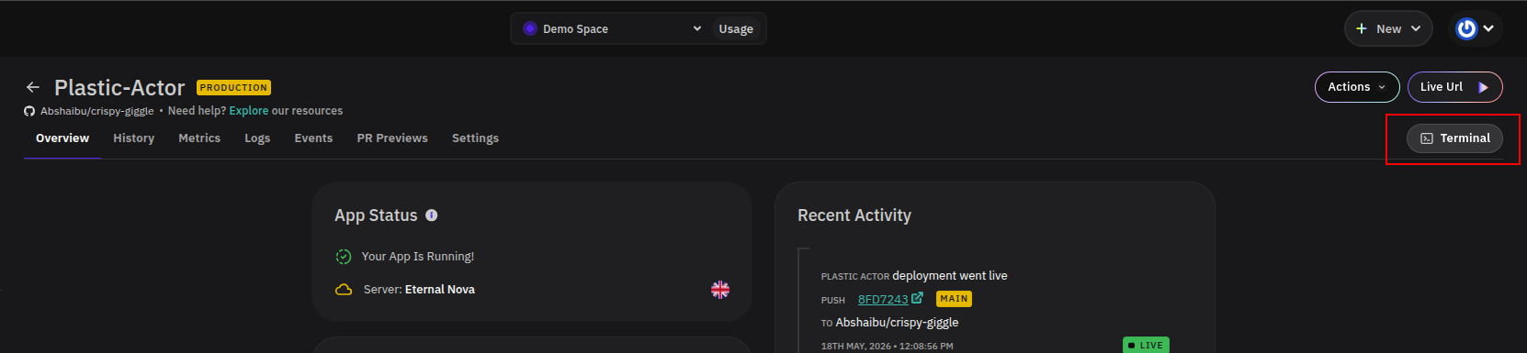
Task: Click the Usage button
Action: pos(736,28)
